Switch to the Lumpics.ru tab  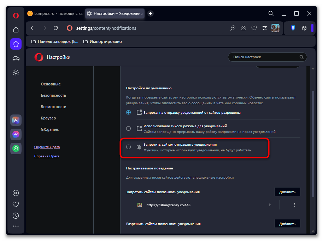tap(55, 13)
